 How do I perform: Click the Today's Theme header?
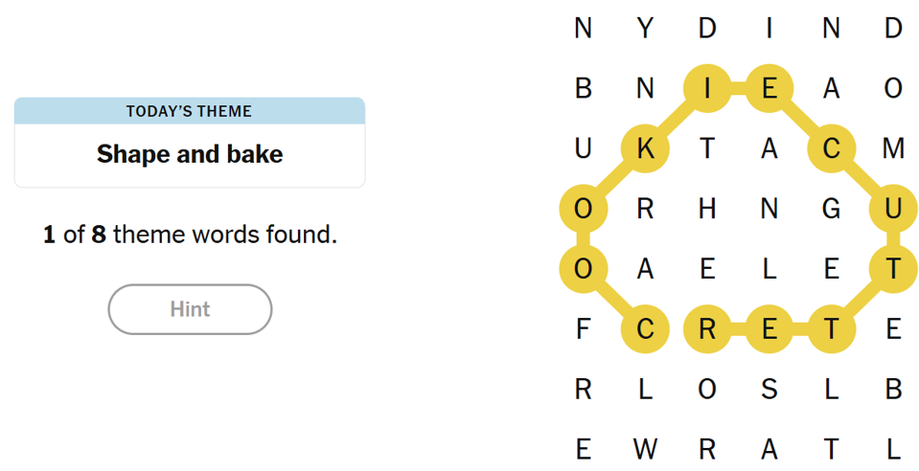coord(190,111)
